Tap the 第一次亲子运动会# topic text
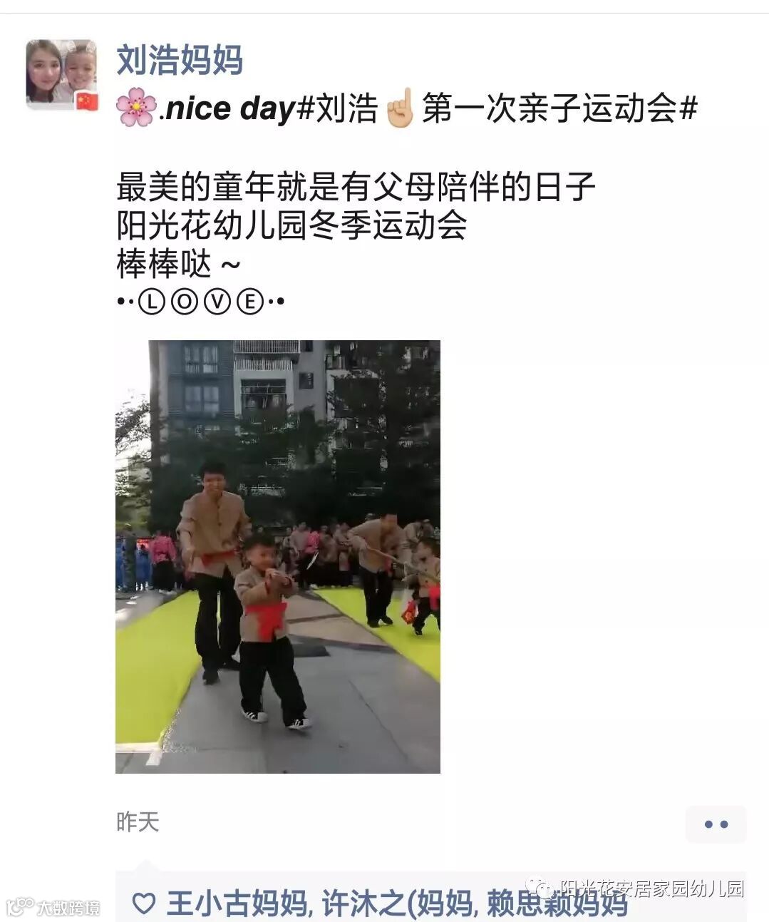Screen dimensions: 769x922 click(559, 110)
